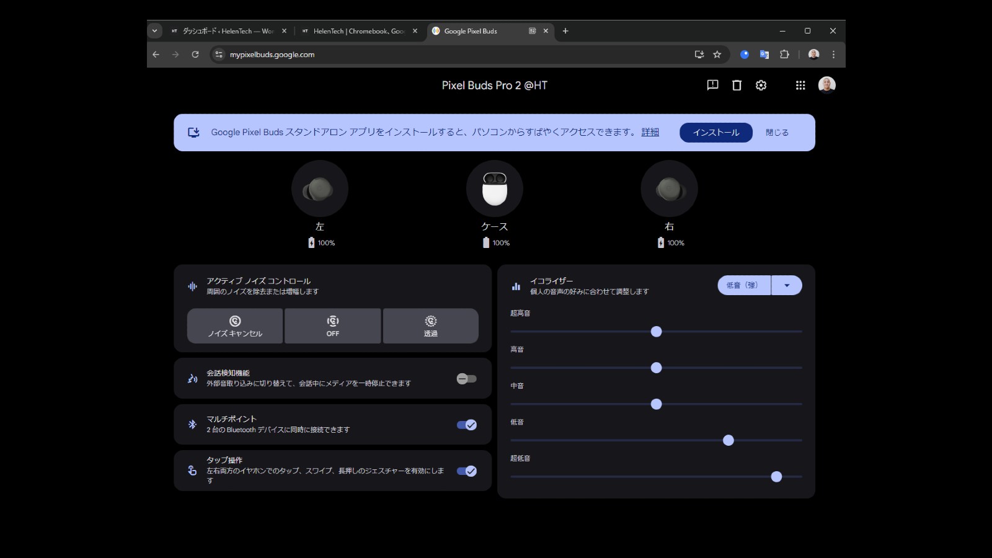Close the ダッシュボード HelenTech tab

click(284, 31)
